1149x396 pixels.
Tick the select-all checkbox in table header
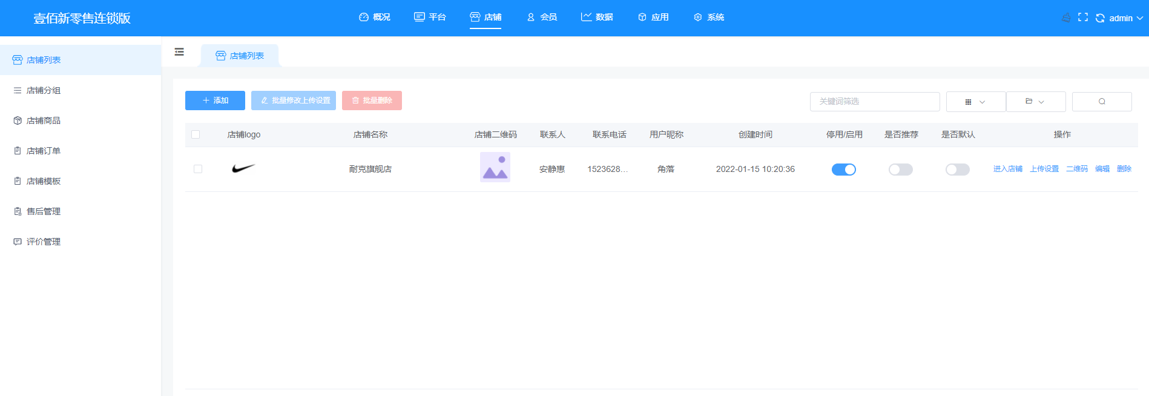coord(196,134)
